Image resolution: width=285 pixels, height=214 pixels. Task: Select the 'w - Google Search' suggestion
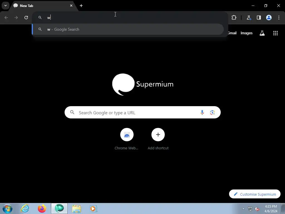pos(128,29)
